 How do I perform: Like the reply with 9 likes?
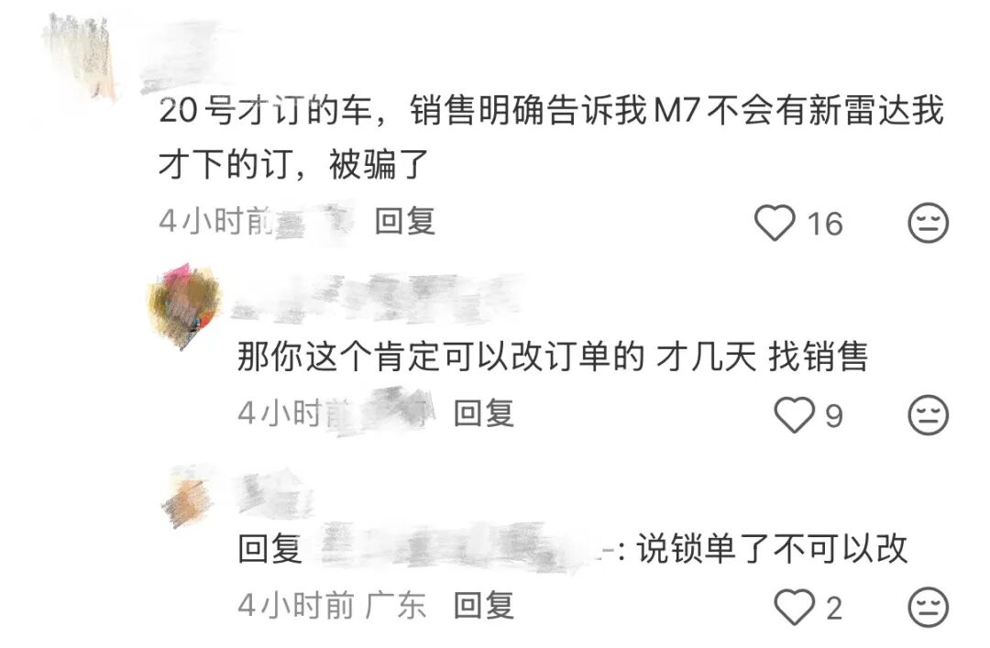pos(794,415)
